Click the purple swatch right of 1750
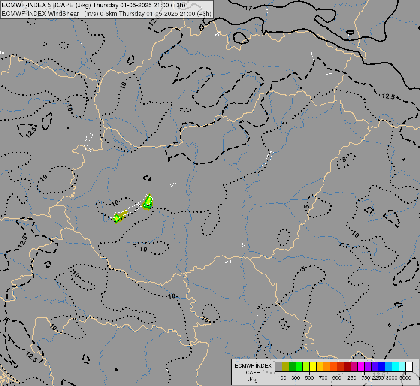This screenshot has height=386, width=420. (368, 367)
